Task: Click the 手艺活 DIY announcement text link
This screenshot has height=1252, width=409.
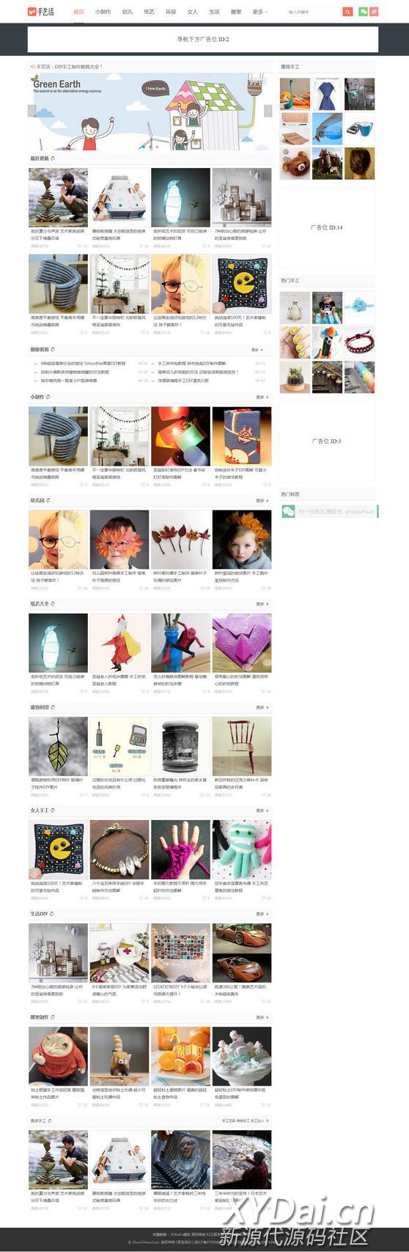Action: [x=70, y=67]
